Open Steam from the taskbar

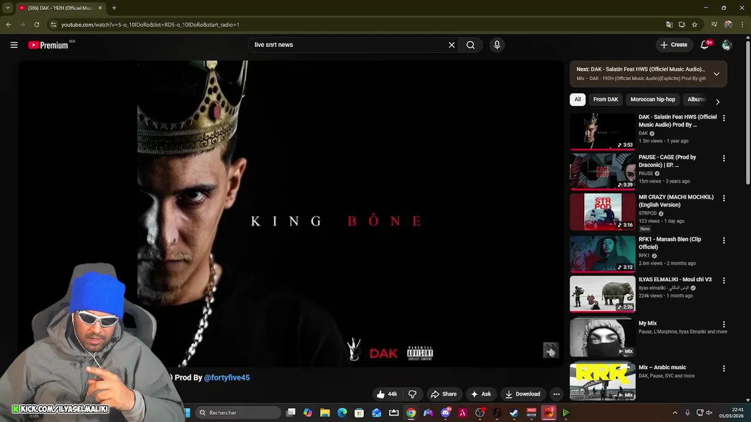click(x=515, y=413)
